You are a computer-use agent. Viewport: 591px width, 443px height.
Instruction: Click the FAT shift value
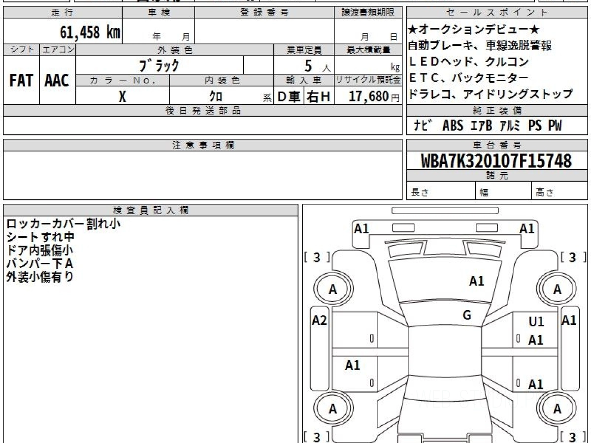coord(21,80)
